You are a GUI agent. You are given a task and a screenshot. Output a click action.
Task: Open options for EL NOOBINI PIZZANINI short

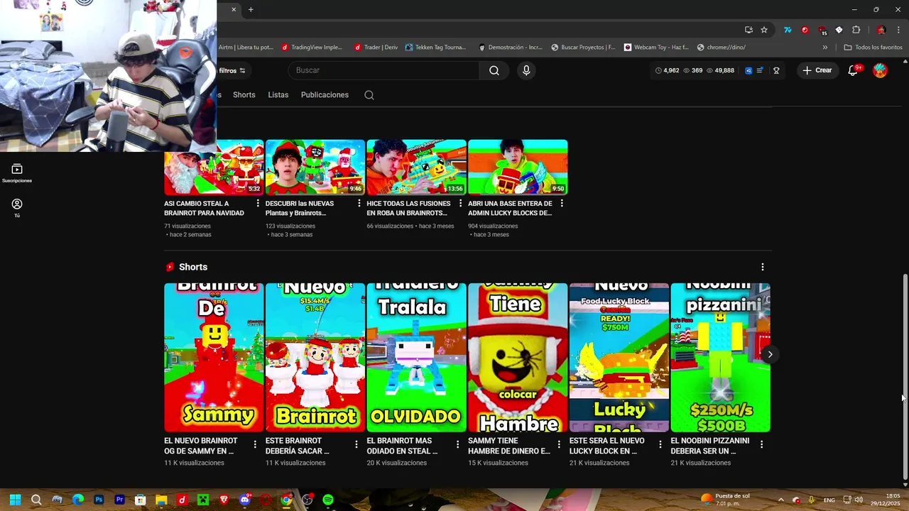coord(761,444)
